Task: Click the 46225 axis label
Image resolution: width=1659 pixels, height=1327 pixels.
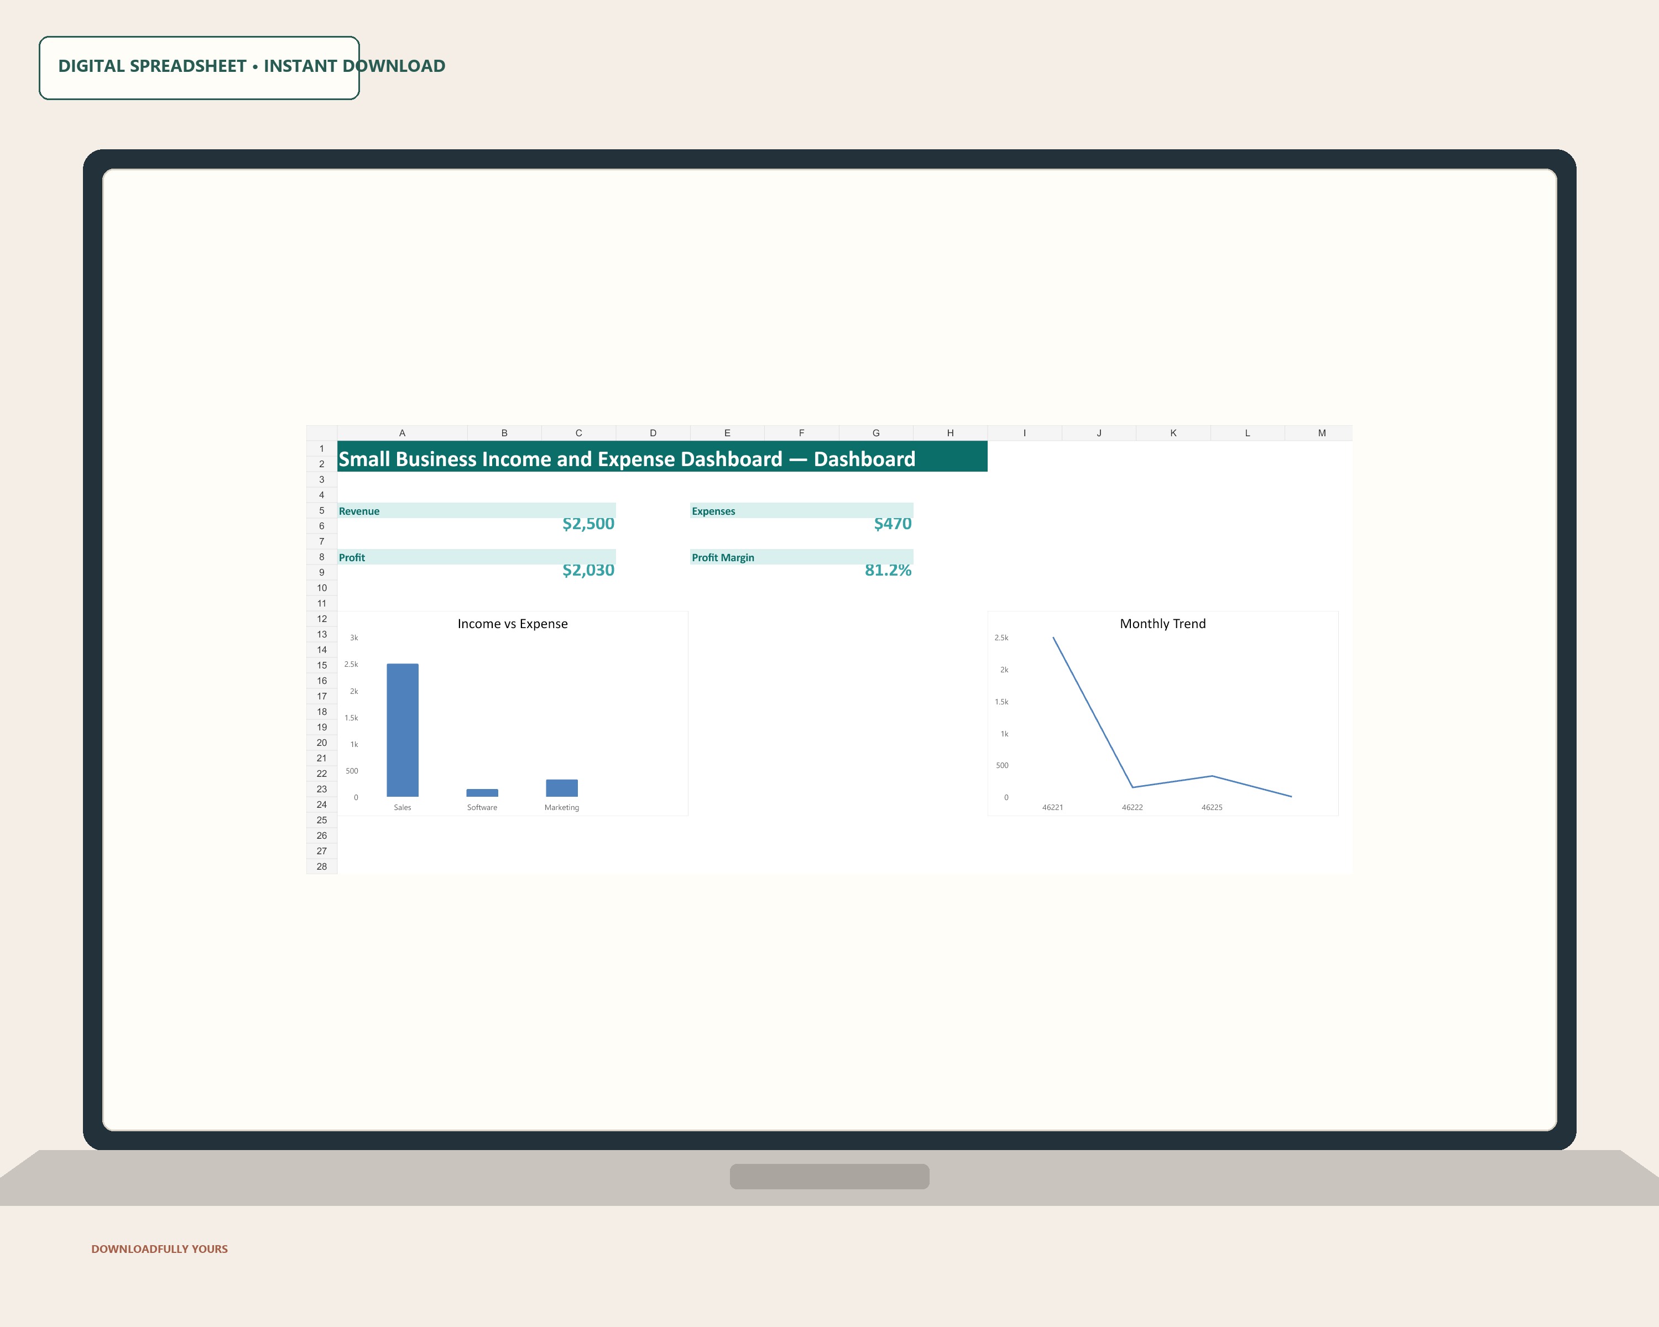Action: pyautogui.click(x=1212, y=807)
